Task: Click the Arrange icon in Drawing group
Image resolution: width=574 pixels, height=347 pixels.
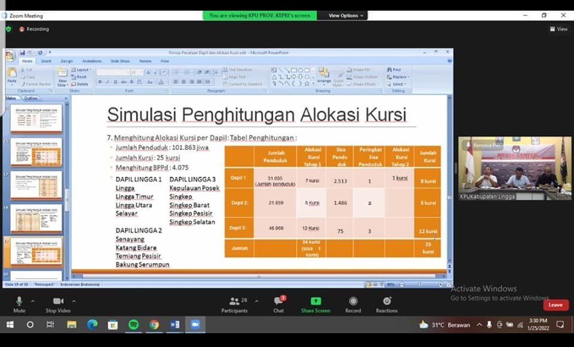Action: 323,75
